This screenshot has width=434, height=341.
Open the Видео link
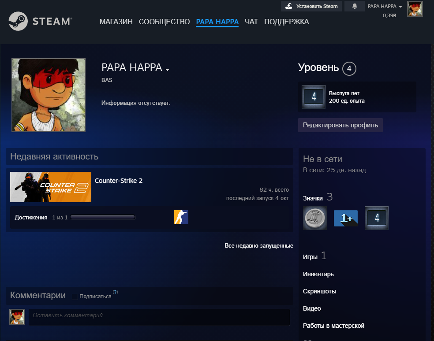pyautogui.click(x=312, y=308)
